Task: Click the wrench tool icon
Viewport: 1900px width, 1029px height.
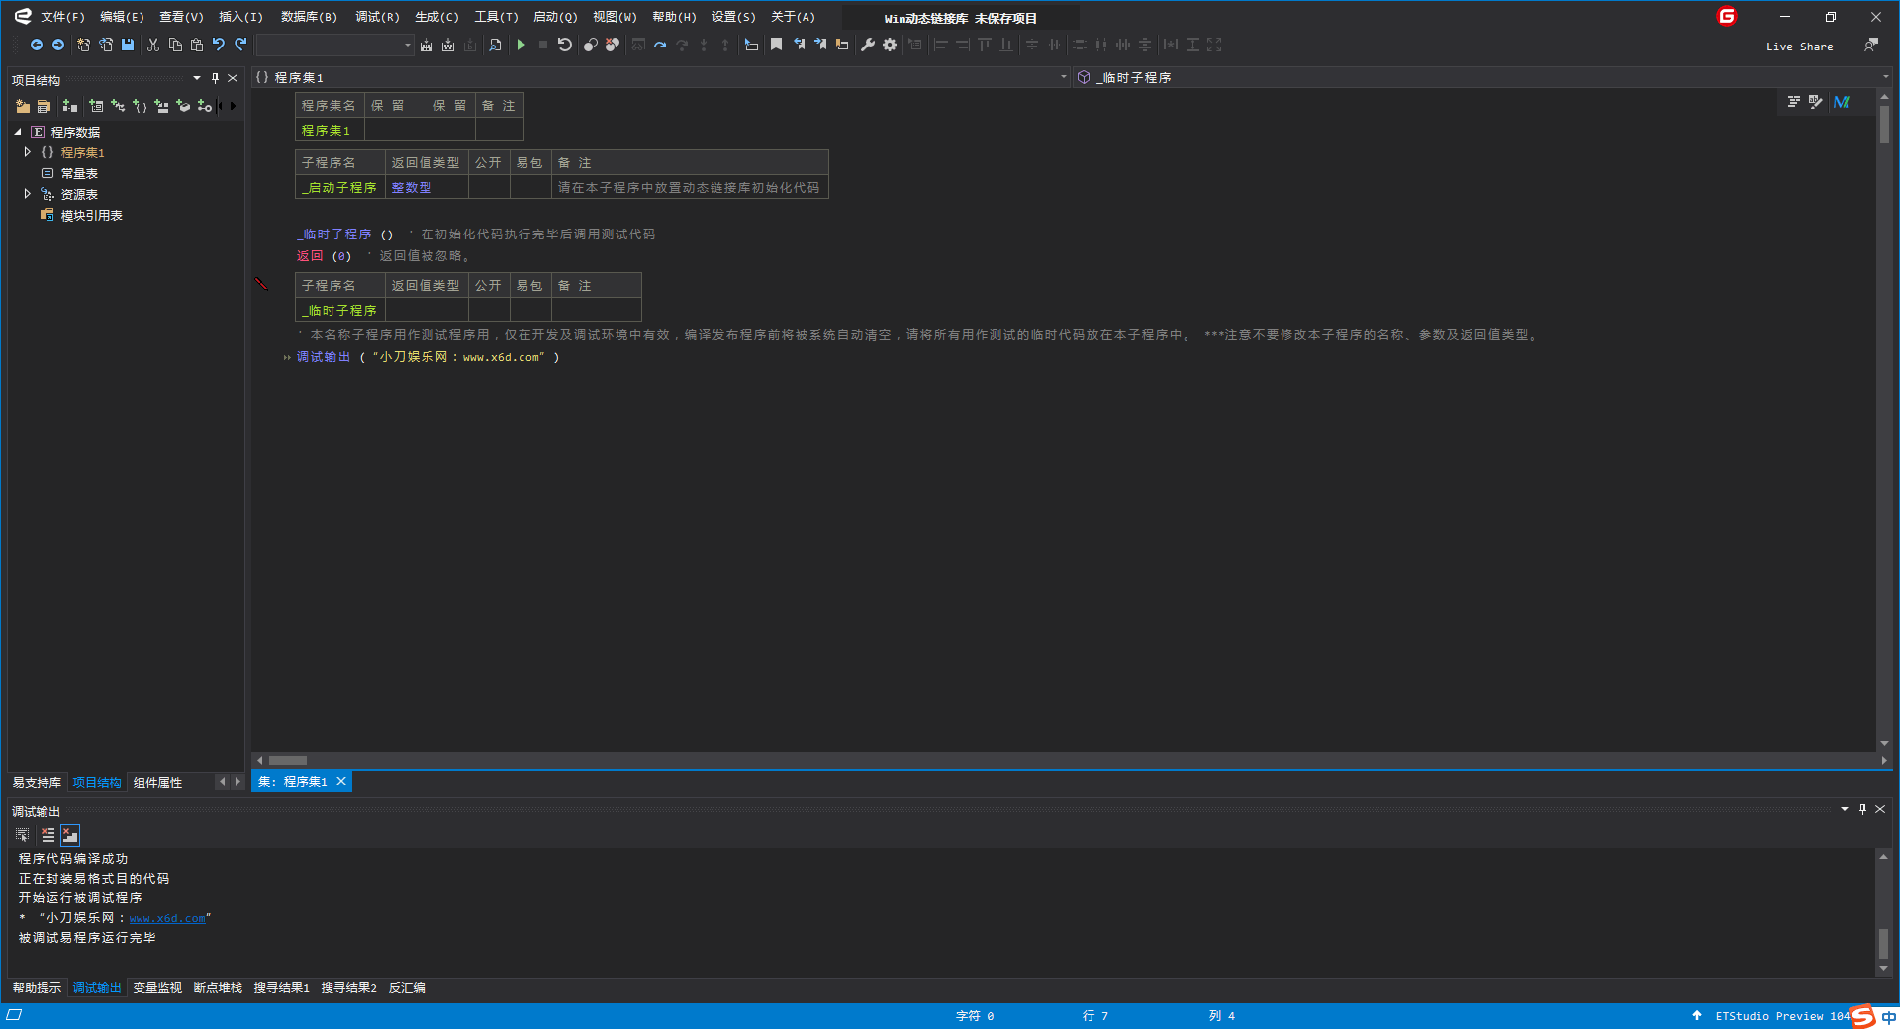Action: coord(868,45)
